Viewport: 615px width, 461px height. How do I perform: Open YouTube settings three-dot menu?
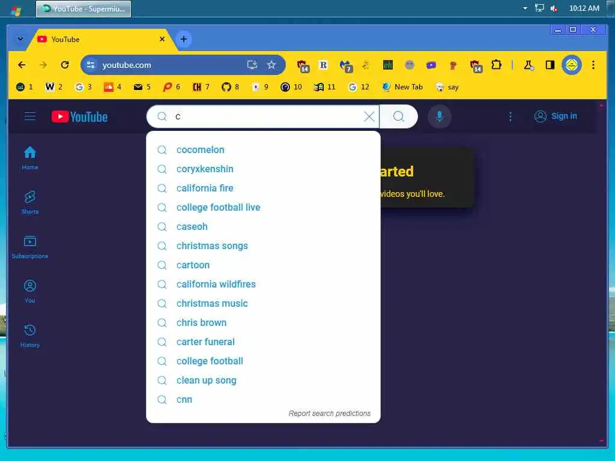510,116
